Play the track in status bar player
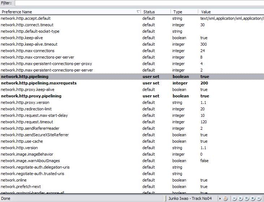Screen dimensions: 264x202 tap(241, 198)
